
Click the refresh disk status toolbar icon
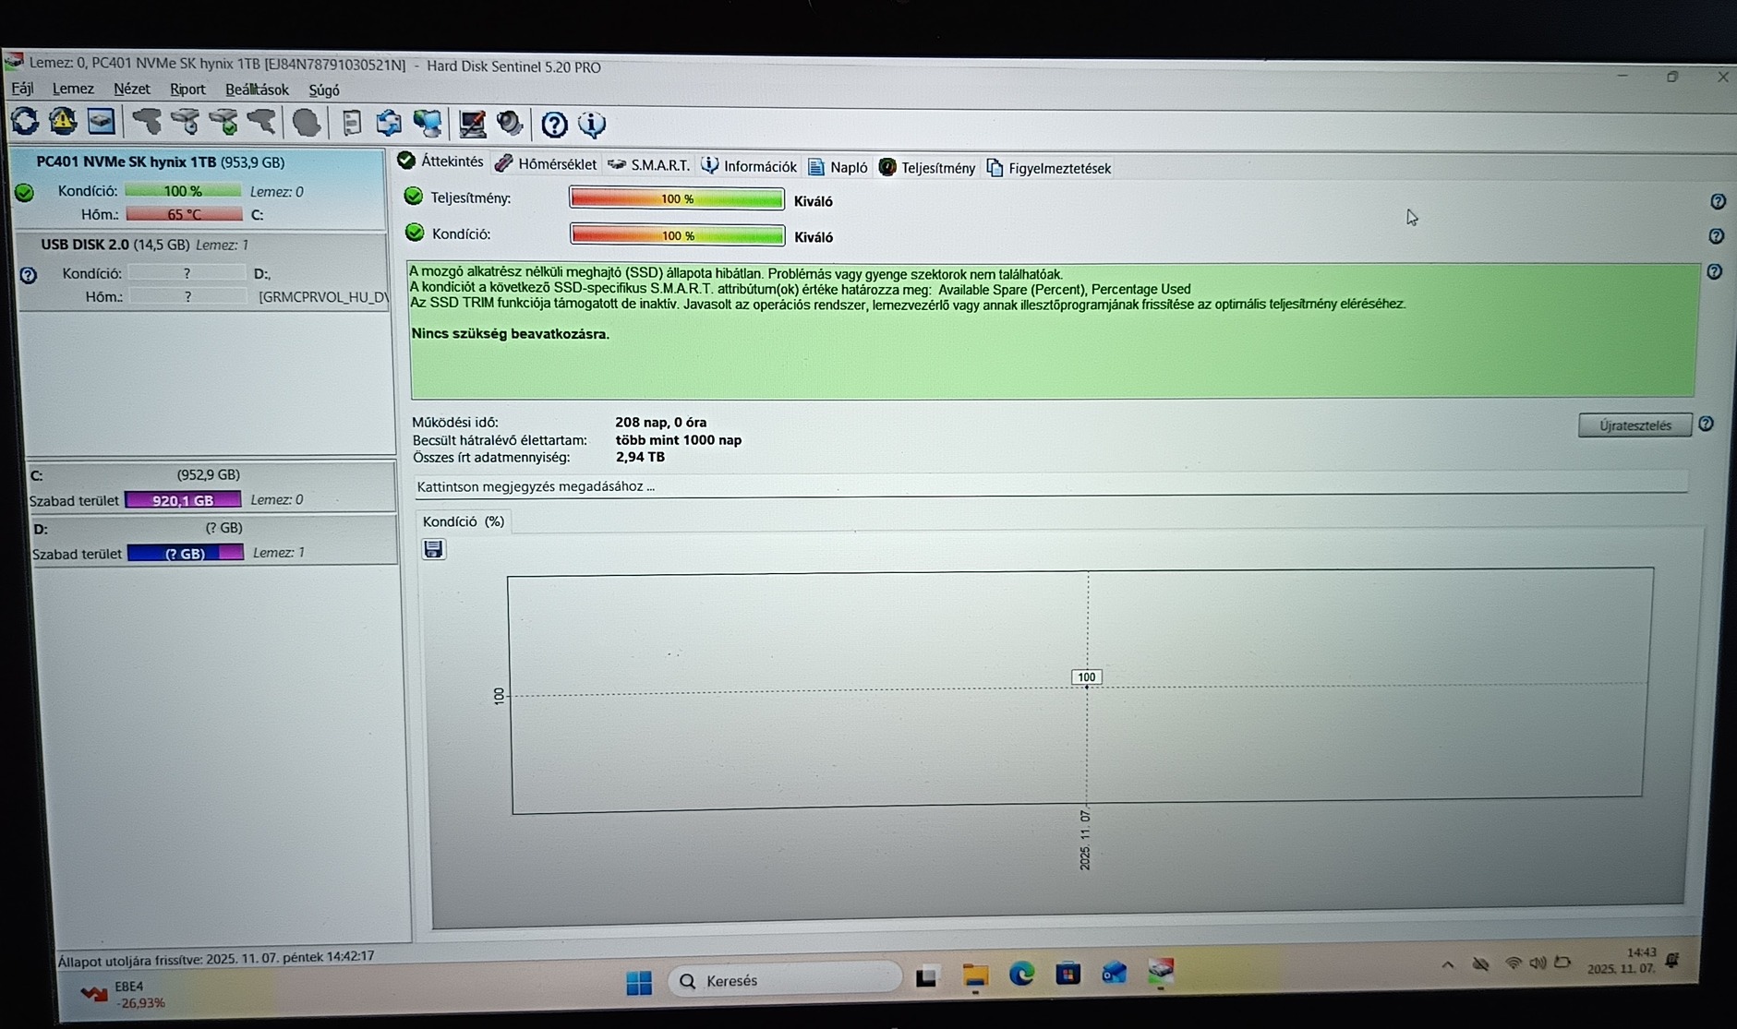tap(25, 120)
